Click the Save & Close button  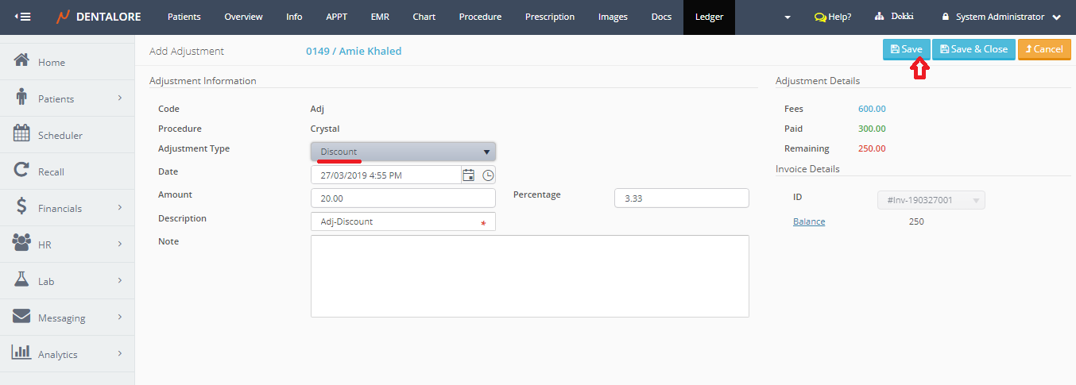(973, 49)
